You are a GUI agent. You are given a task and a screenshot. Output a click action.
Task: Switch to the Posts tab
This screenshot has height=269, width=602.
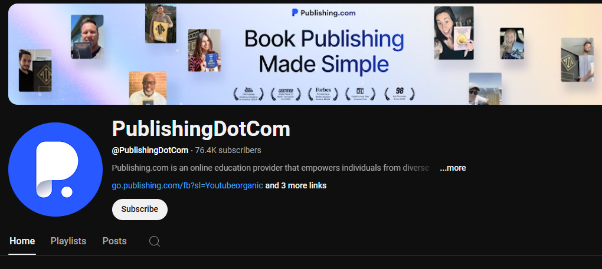[114, 241]
